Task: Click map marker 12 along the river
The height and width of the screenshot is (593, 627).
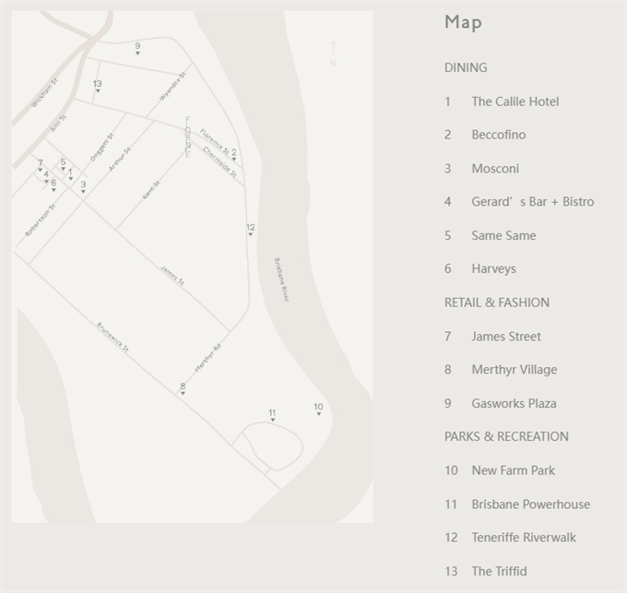Action: pos(250,230)
